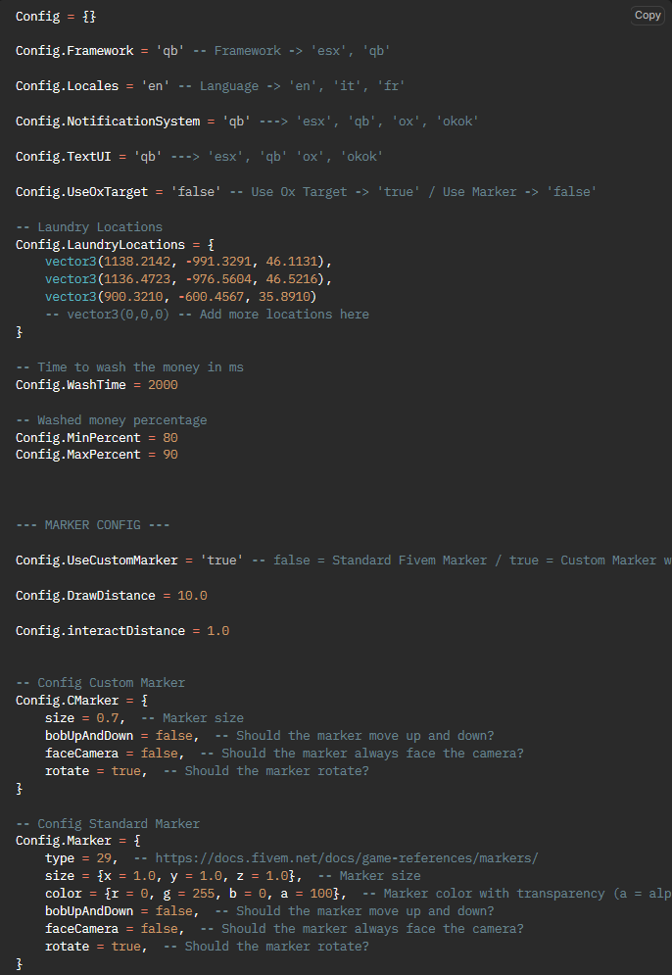The width and height of the screenshot is (672, 975).
Task: Click the 'true' value of Config.UseCustomMarker
Action: point(221,561)
